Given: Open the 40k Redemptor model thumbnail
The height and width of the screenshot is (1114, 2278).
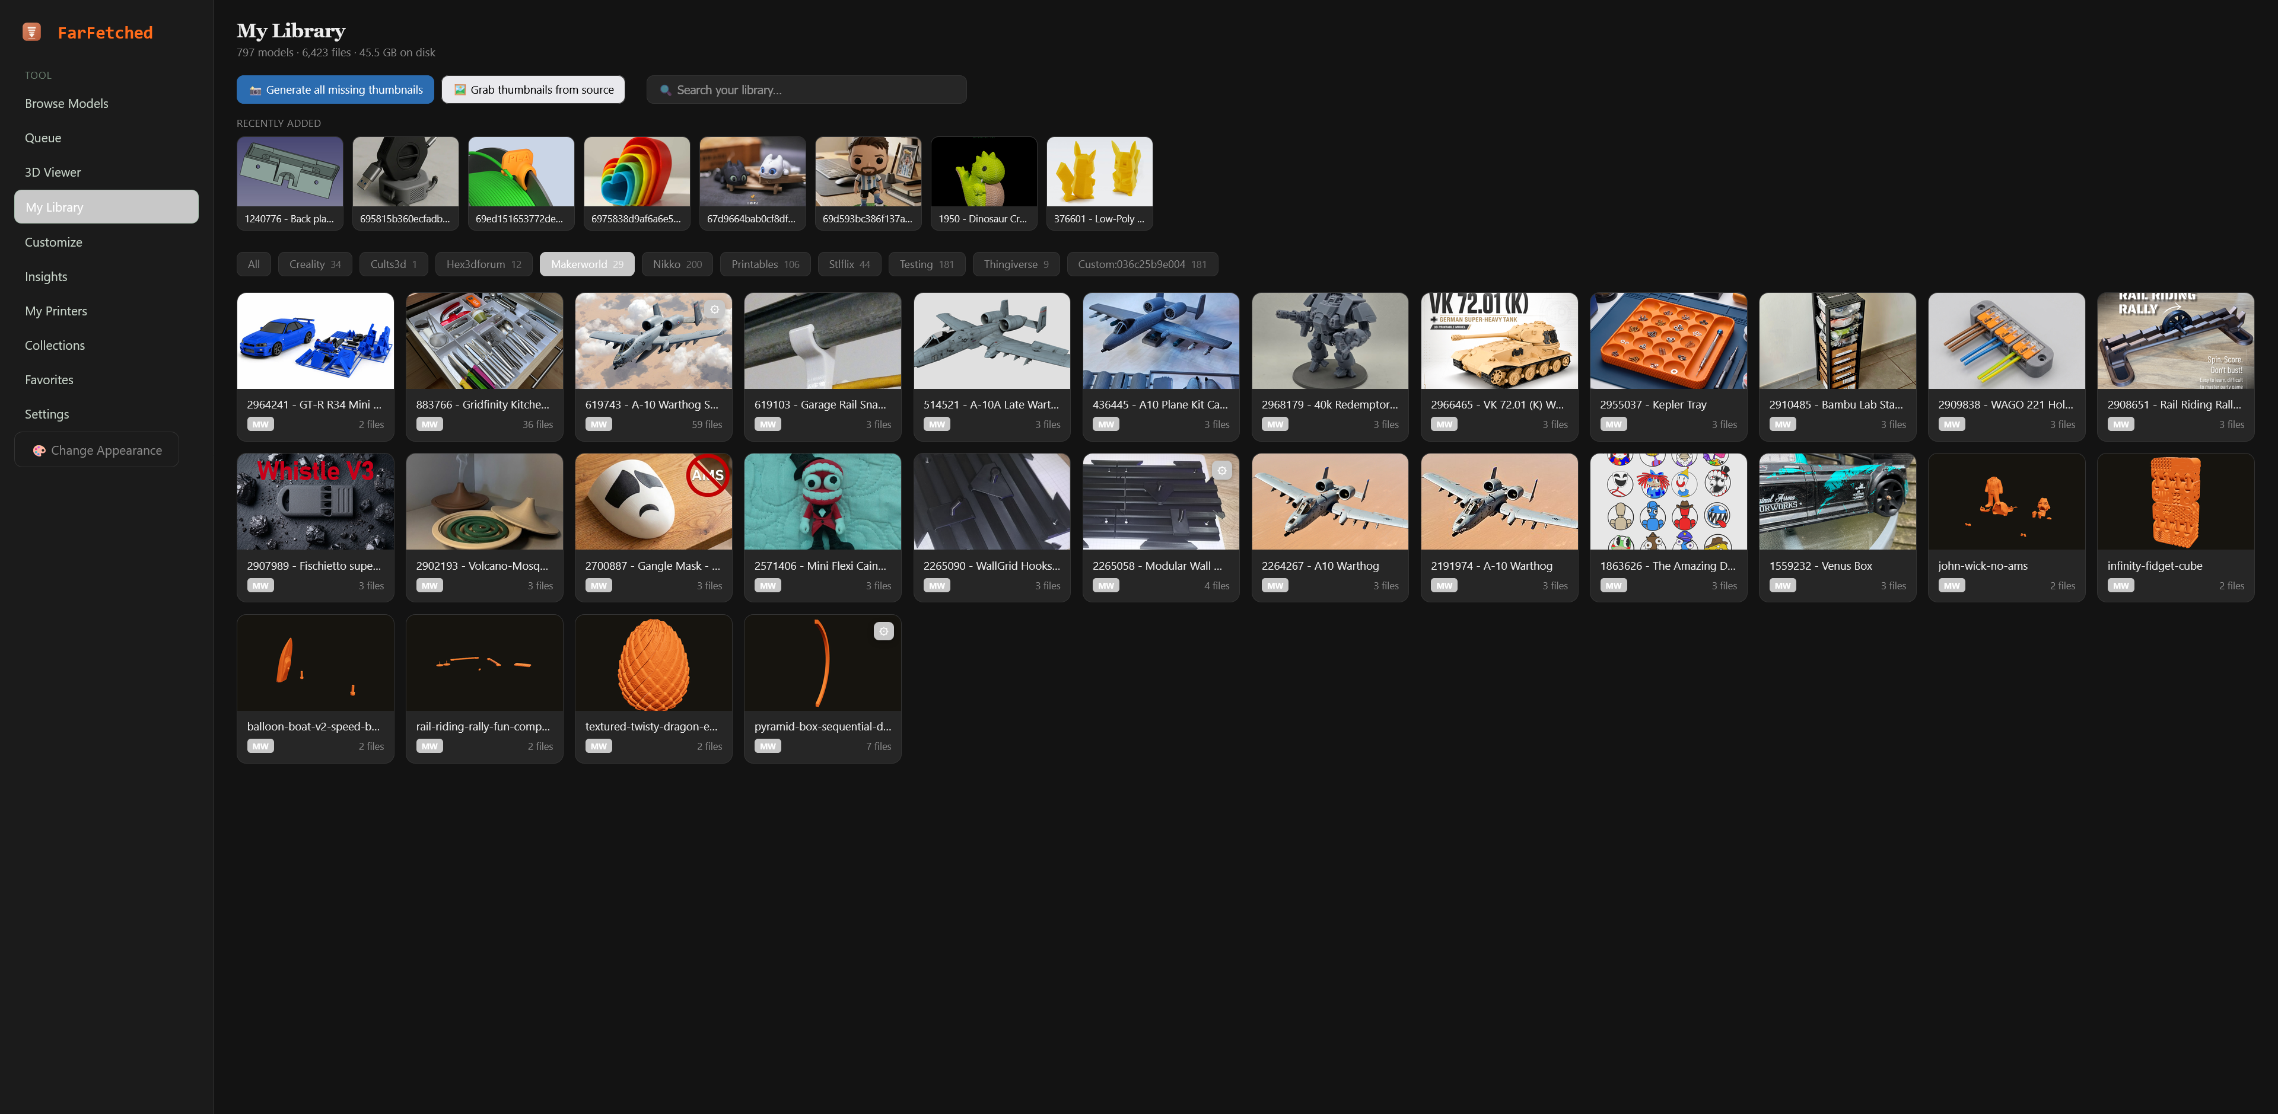Looking at the screenshot, I should click(1330, 341).
